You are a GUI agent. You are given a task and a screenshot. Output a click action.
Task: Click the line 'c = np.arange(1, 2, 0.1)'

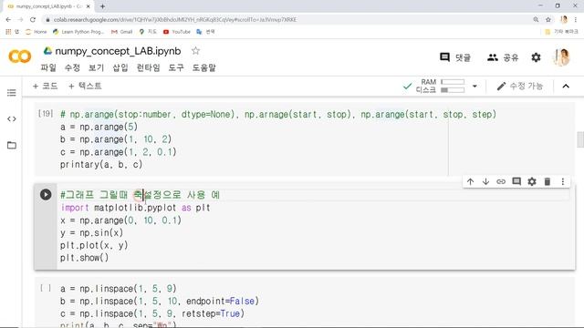pos(118,152)
